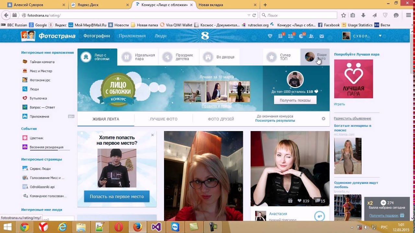The image size is (415, 233).
Task: Click the Fotostrana logo in header
Action: pyautogui.click(x=48, y=36)
